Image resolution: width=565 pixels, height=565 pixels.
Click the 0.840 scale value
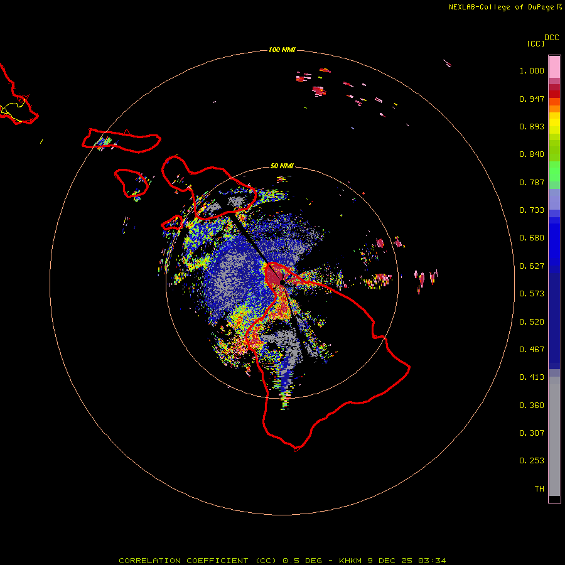click(x=532, y=154)
